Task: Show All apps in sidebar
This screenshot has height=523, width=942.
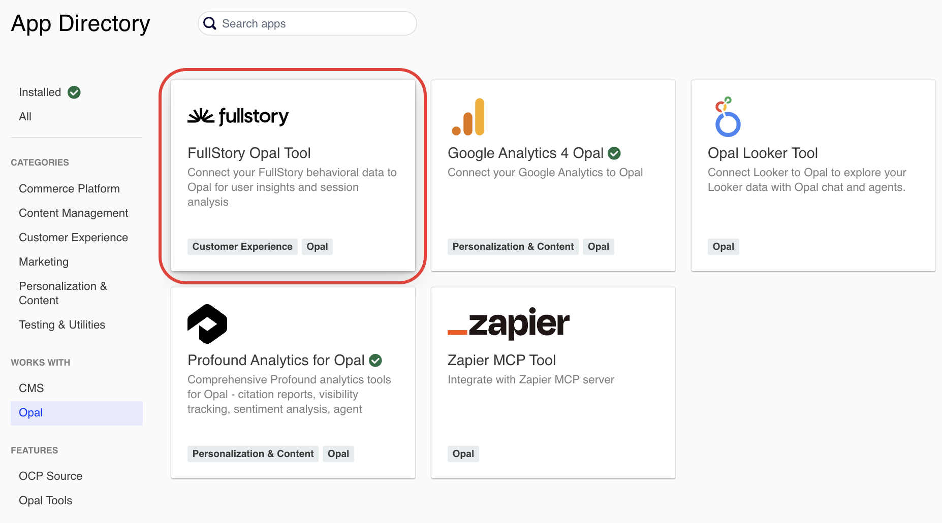Action: coord(25,117)
